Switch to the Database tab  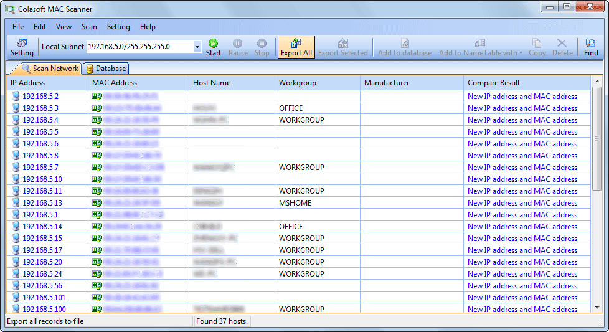click(x=106, y=69)
